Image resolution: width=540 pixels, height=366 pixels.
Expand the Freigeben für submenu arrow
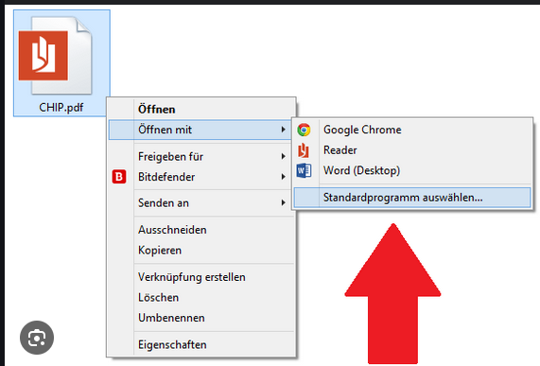283,156
